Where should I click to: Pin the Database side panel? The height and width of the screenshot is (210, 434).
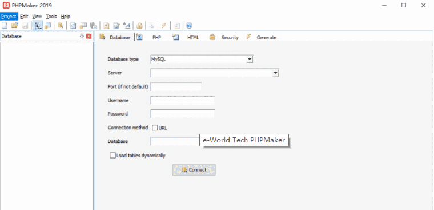(x=82, y=36)
